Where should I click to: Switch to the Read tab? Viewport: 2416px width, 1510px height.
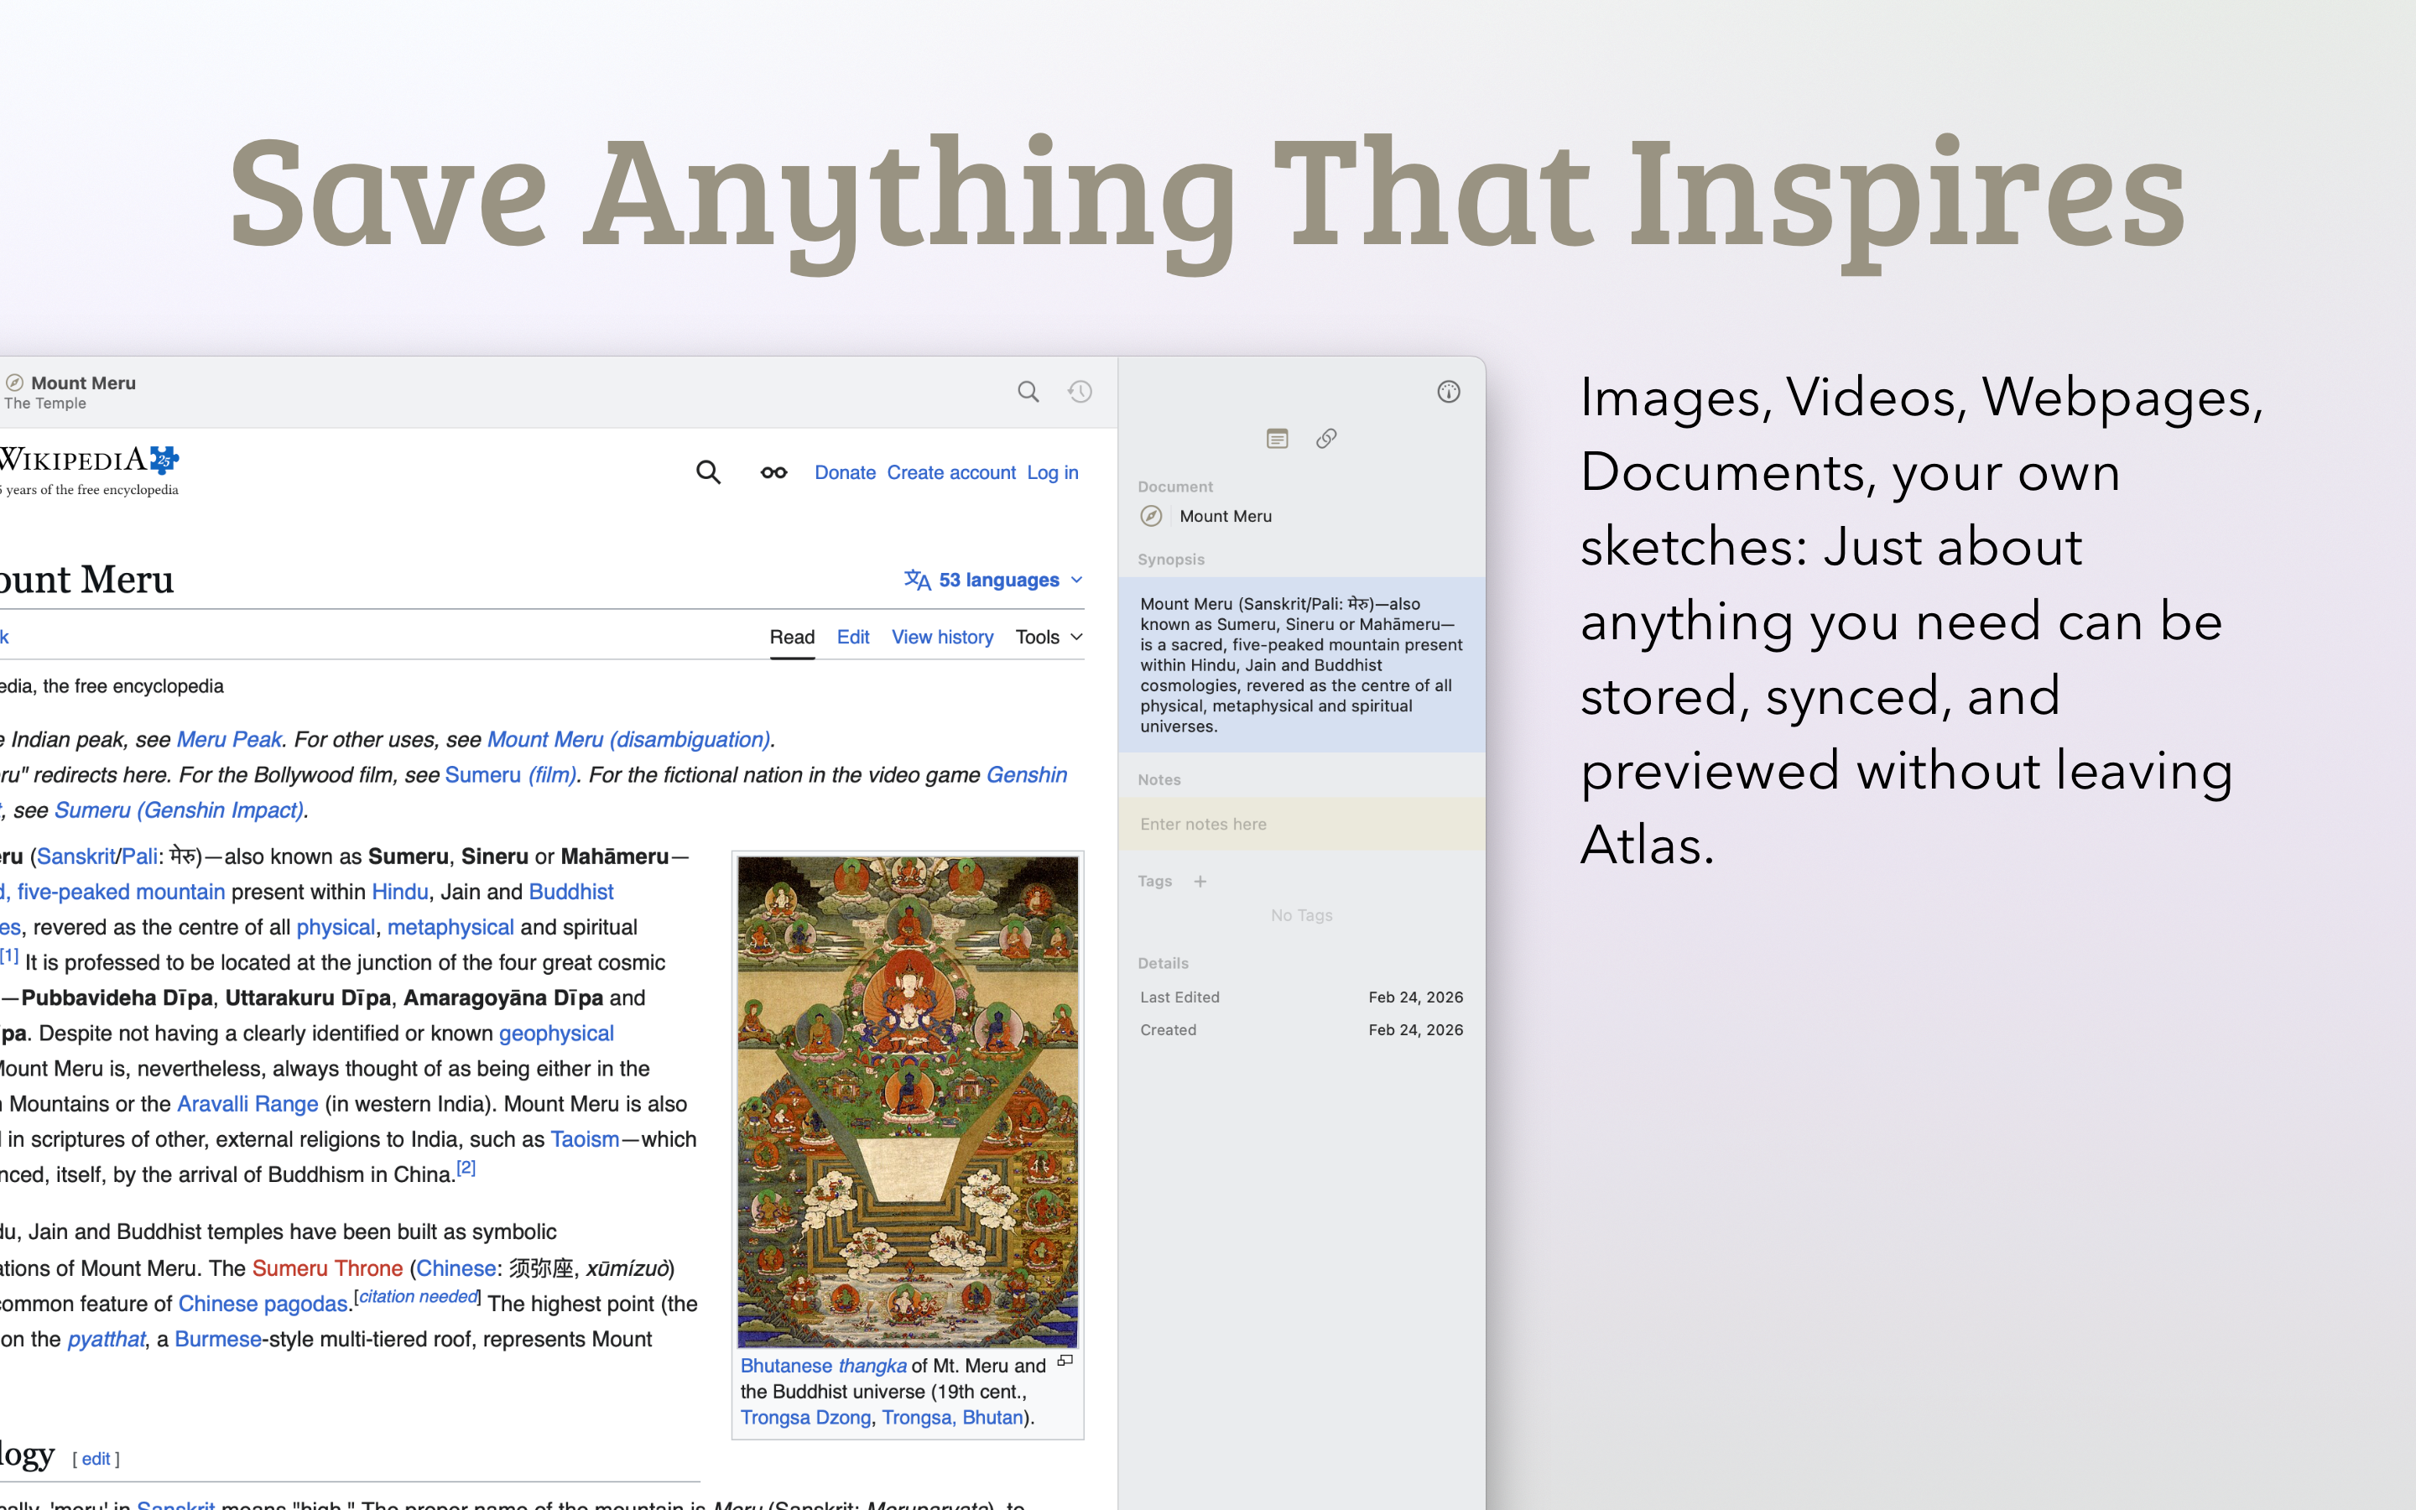coord(792,638)
